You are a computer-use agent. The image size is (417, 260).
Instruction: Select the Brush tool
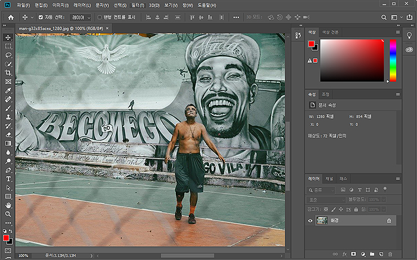point(8,108)
